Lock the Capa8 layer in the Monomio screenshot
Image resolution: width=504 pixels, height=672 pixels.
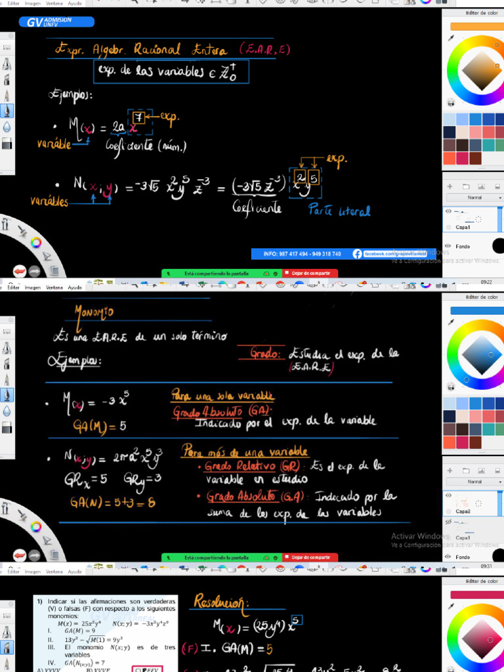pos(449,511)
